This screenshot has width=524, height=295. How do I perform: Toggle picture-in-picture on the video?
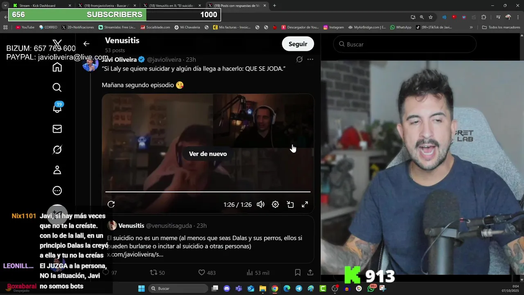point(290,204)
